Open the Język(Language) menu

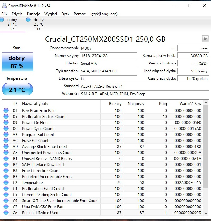[104, 14]
